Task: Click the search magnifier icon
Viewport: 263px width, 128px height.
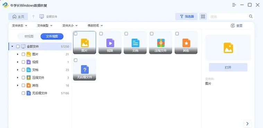Action: 251,16
